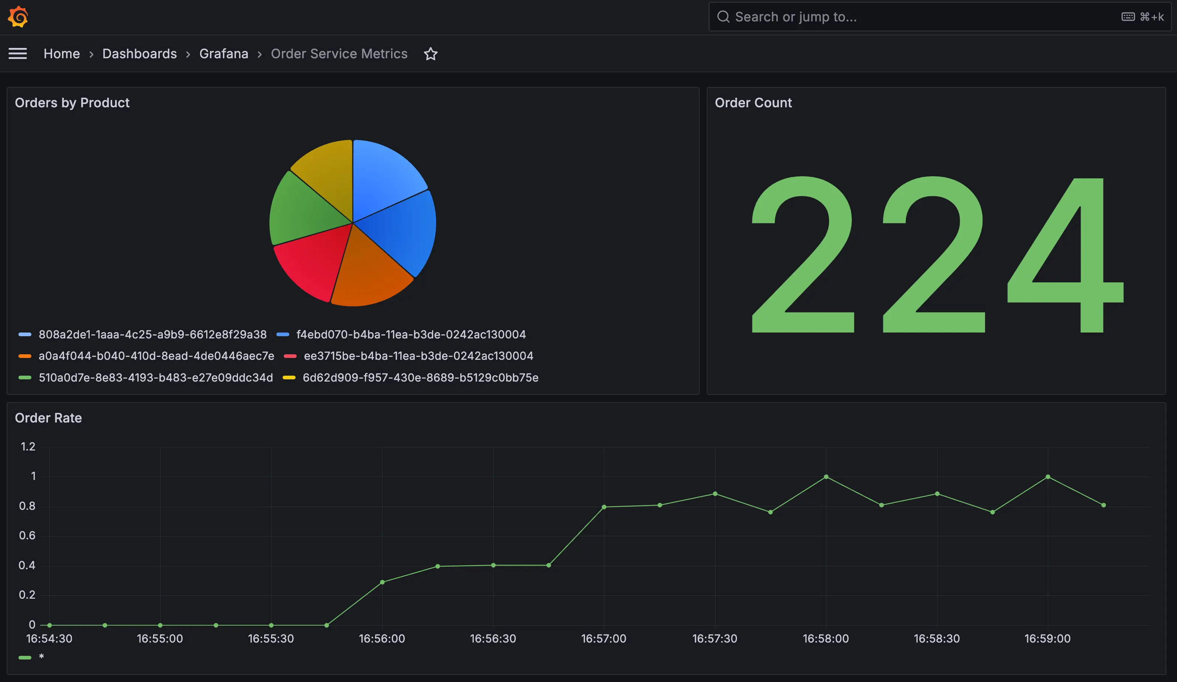
Task: Toggle series a0a4f044 in pie legend
Action: pyautogui.click(x=156, y=356)
